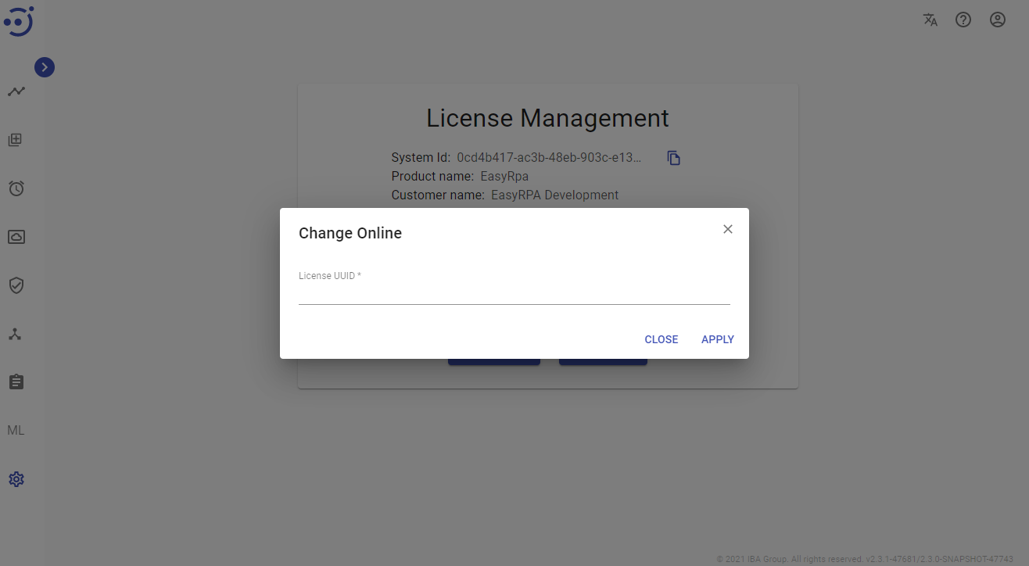
Task: Open the settings gear in sidebar
Action: (16, 479)
